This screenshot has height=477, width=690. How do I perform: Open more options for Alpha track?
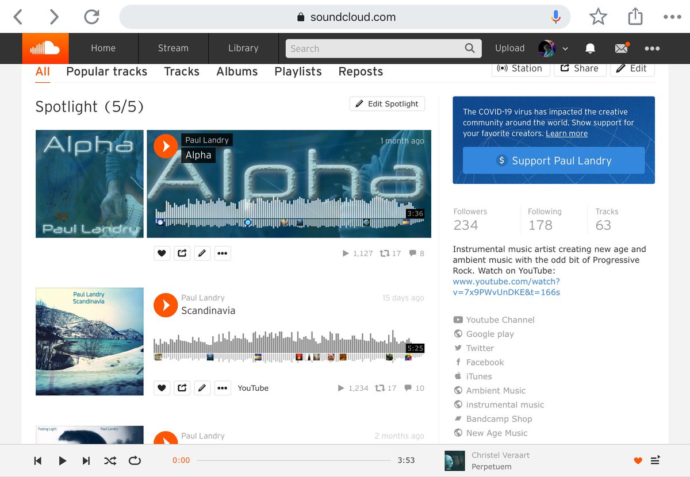click(x=223, y=253)
